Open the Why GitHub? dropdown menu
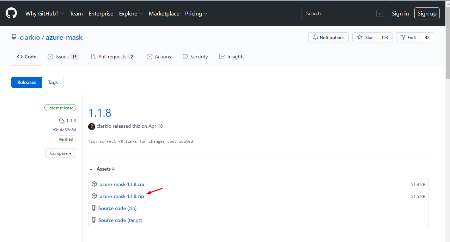This screenshot has height=242, width=450. (45, 14)
